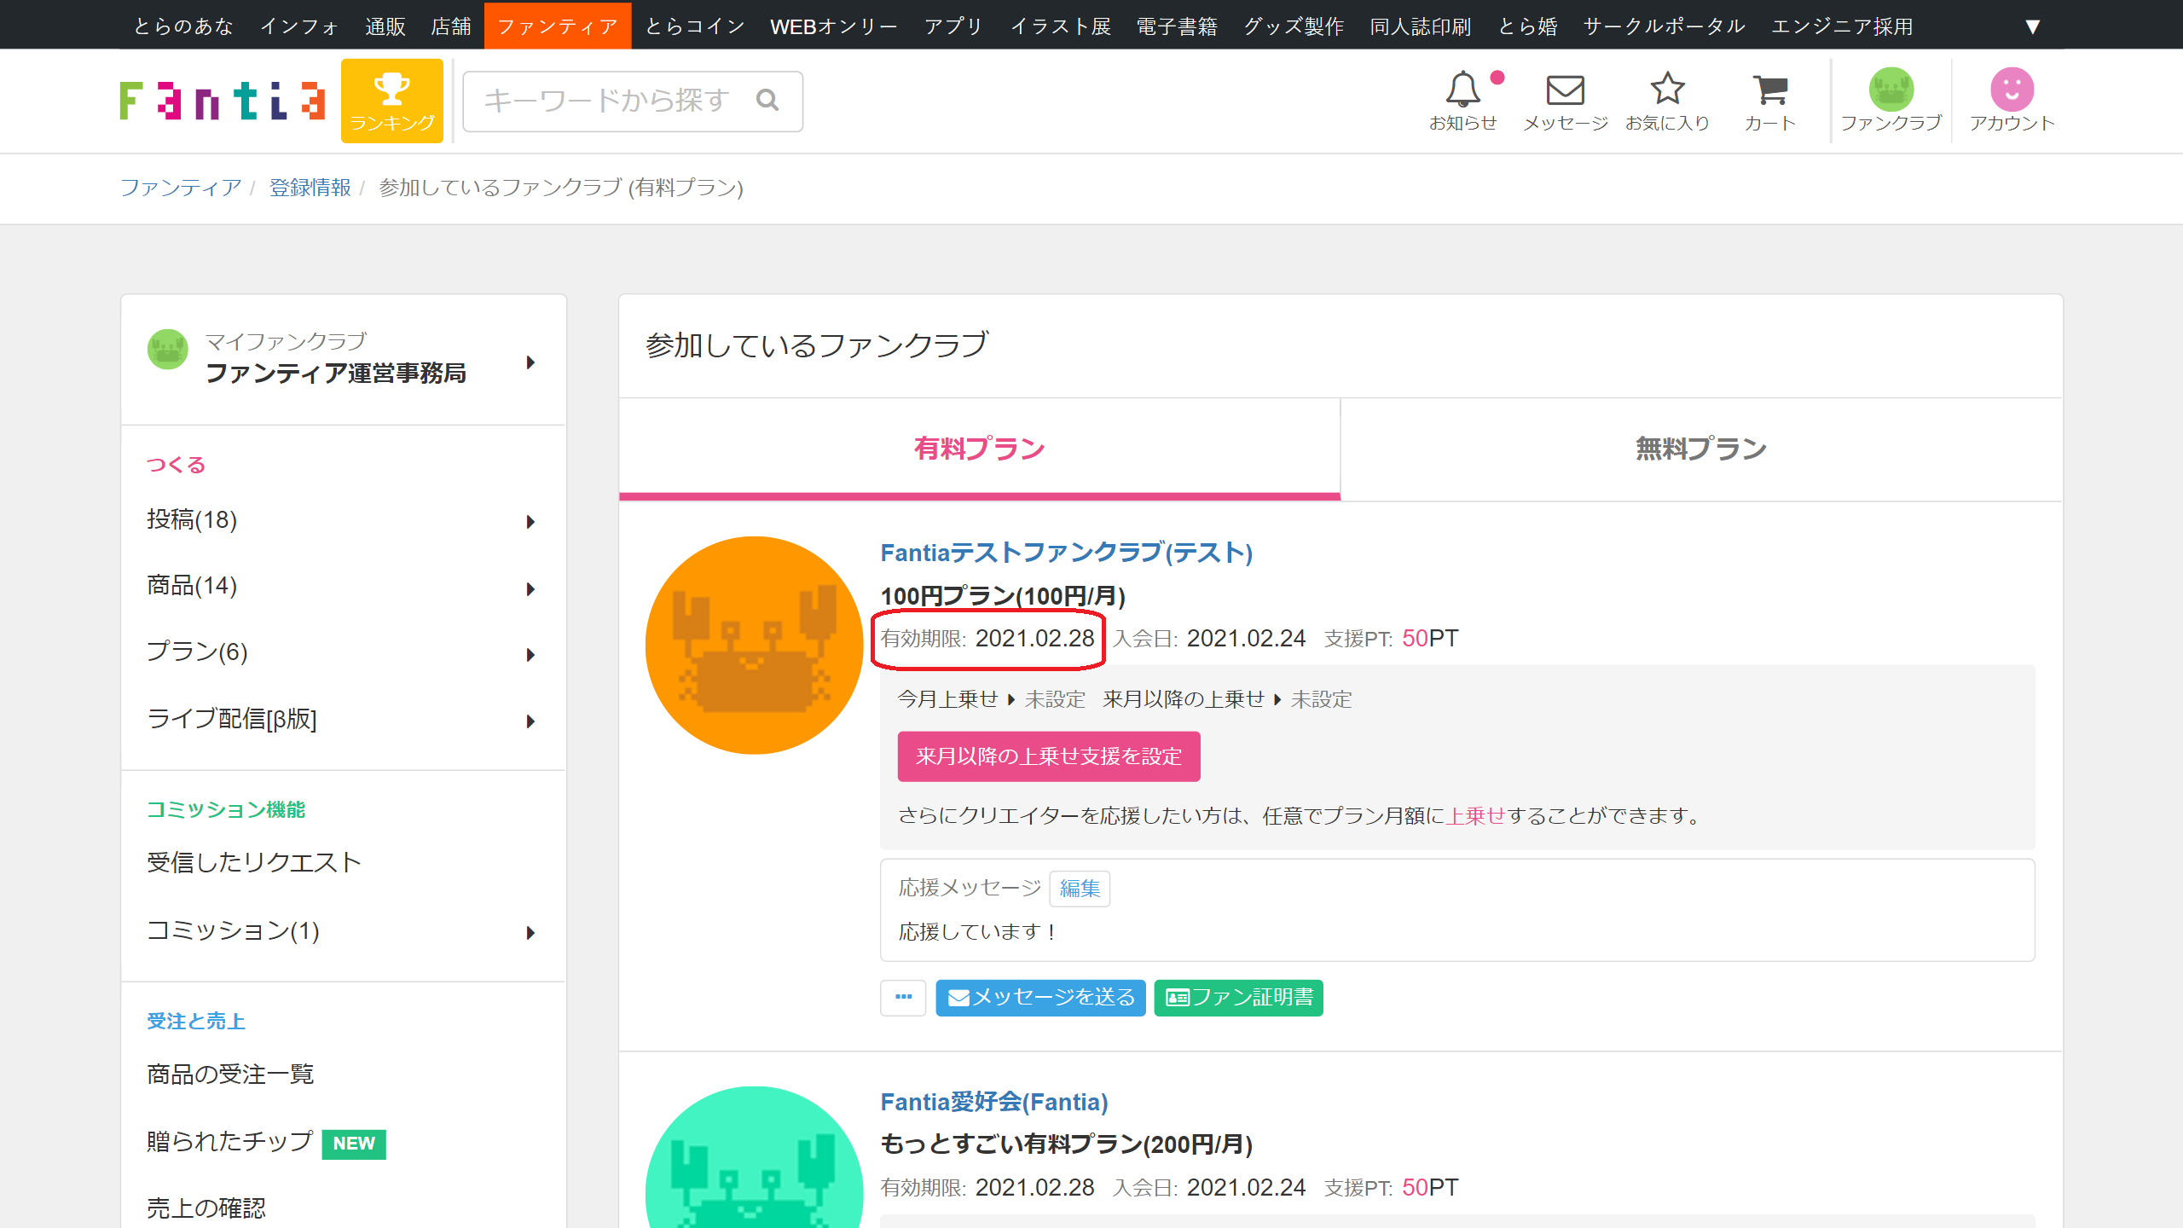Image resolution: width=2183 pixels, height=1228 pixels.
Task: Click 応援しています！ message text
Action: 978,932
